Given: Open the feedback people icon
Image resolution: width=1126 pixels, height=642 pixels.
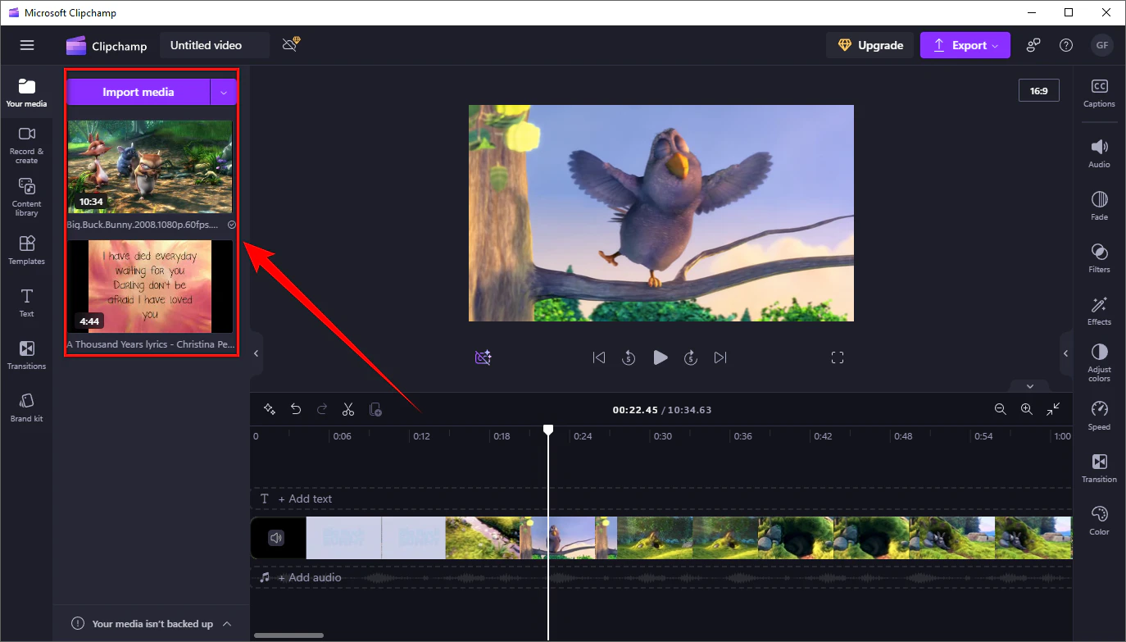Looking at the screenshot, I should [1033, 45].
